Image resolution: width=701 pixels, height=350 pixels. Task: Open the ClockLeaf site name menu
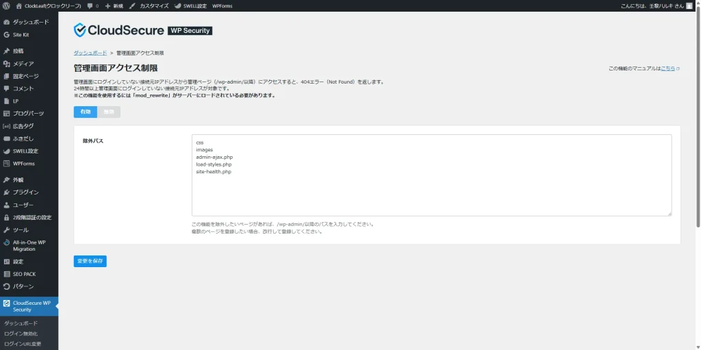click(x=53, y=5)
